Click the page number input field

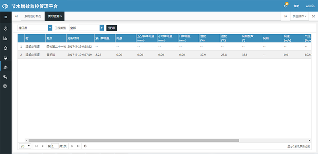[x=55, y=146]
